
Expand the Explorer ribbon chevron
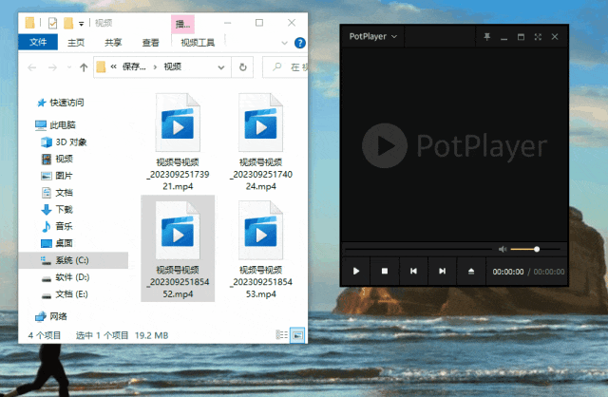(x=284, y=43)
